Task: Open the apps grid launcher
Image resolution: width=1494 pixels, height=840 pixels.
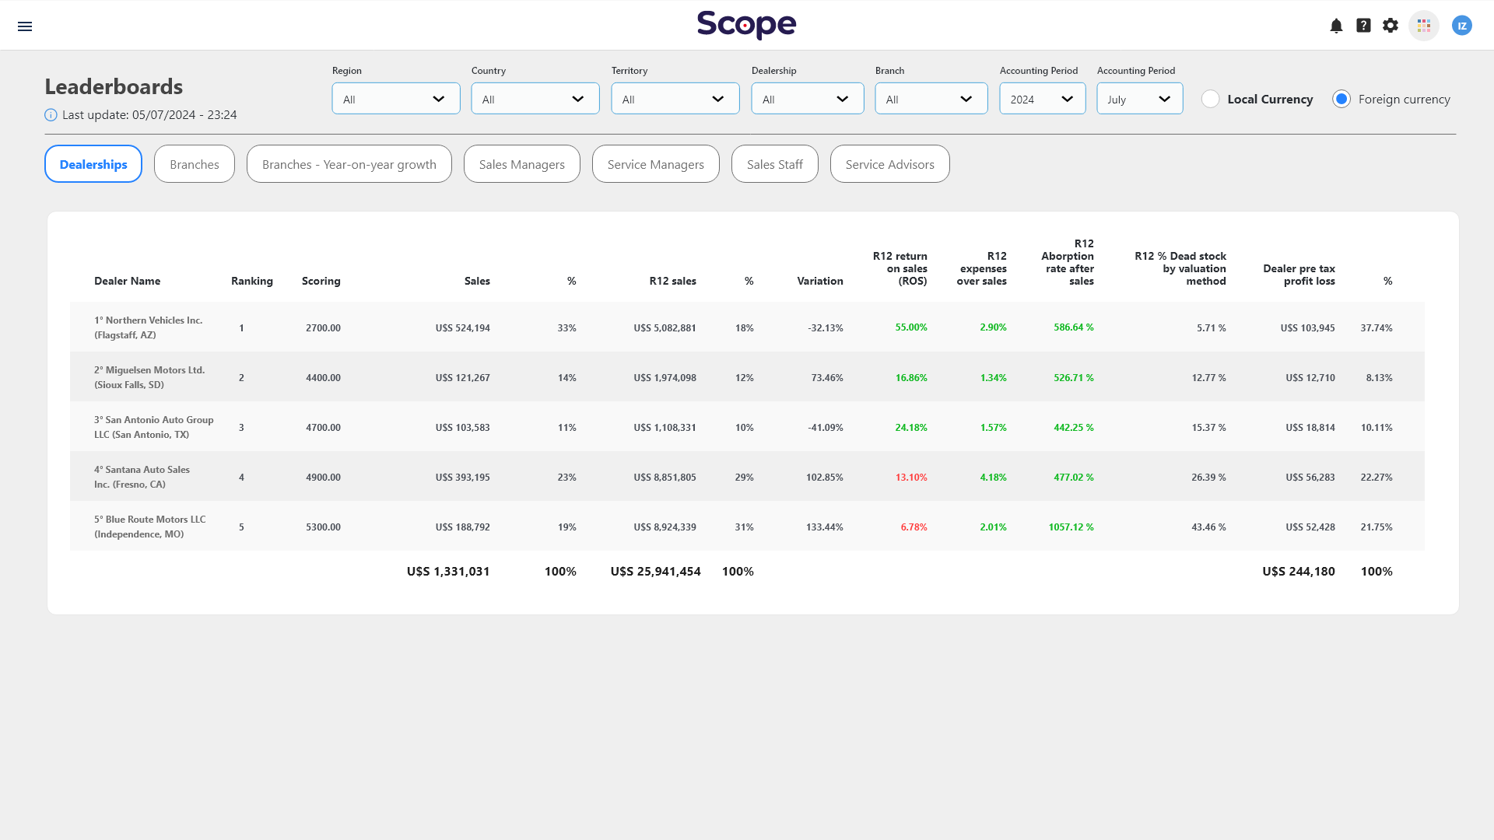Action: (1424, 26)
